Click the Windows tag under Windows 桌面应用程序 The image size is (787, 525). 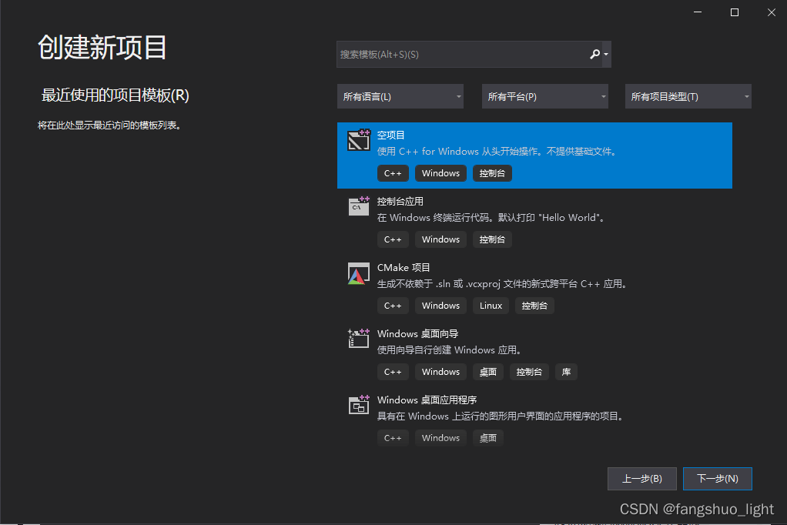point(440,438)
